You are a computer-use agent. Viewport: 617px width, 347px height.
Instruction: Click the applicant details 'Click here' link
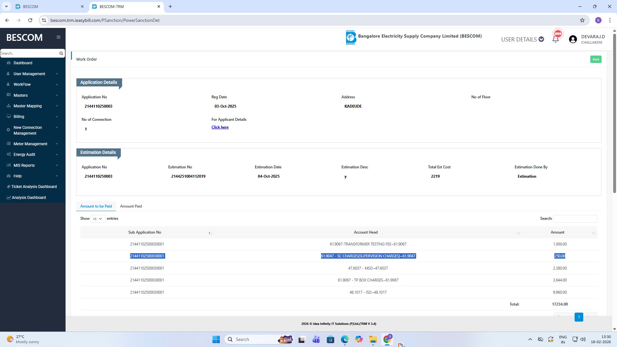220,127
